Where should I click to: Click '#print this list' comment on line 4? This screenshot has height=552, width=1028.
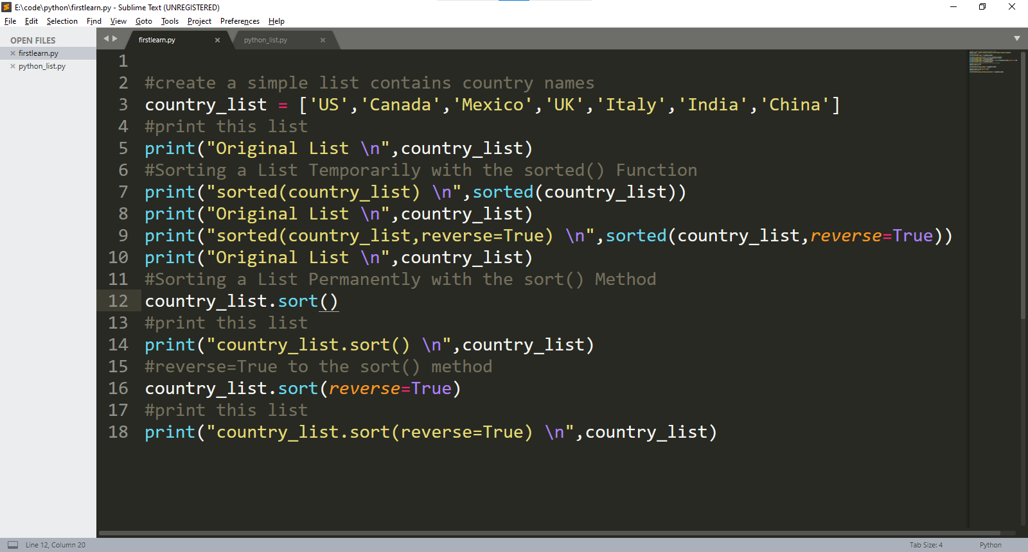[x=226, y=126]
